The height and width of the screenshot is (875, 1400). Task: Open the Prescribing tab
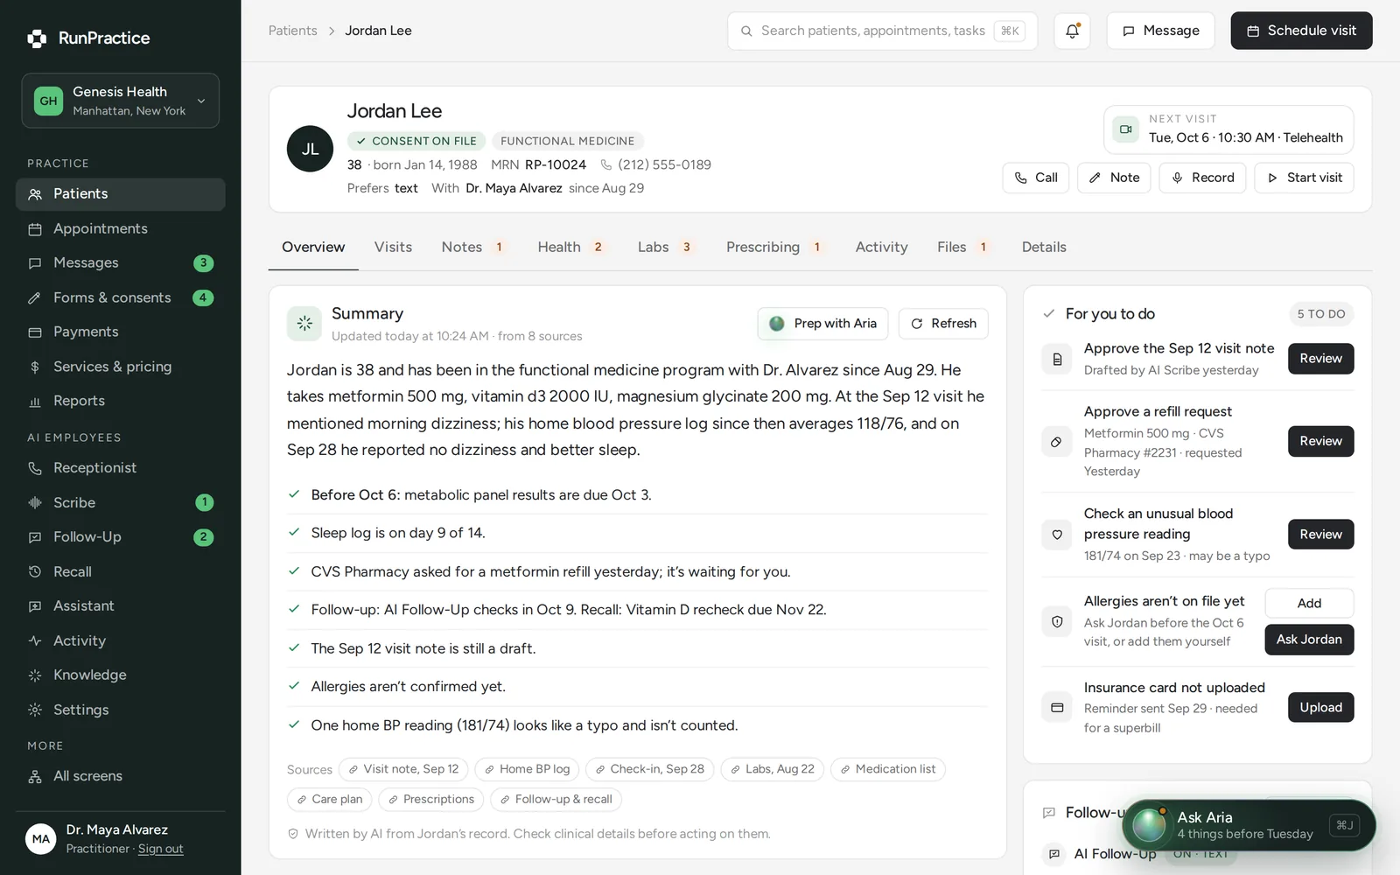(775, 248)
